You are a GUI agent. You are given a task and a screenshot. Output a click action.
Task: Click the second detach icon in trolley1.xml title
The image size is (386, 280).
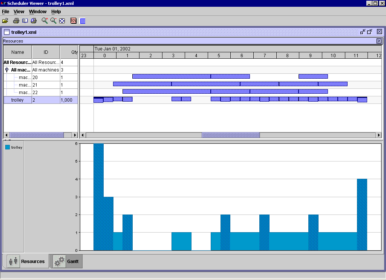[370, 32]
